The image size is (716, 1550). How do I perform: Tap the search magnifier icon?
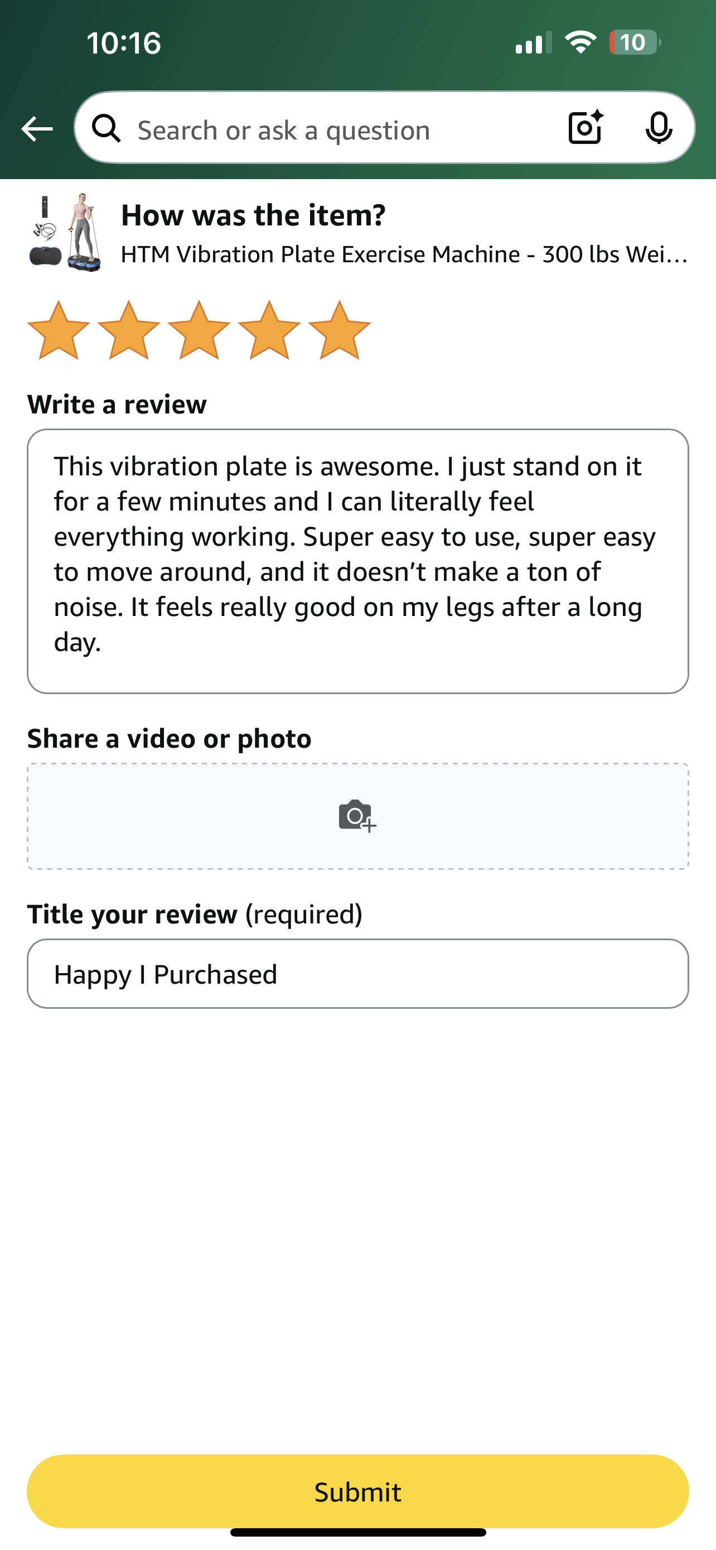[x=107, y=129]
